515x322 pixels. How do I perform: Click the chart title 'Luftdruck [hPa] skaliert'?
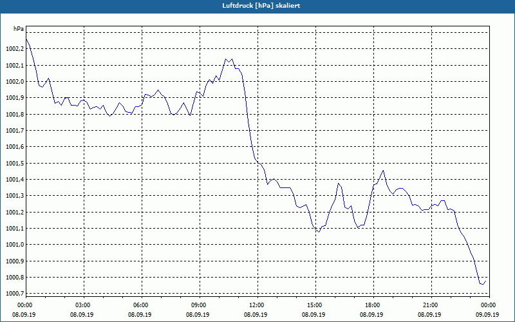[x=261, y=6]
